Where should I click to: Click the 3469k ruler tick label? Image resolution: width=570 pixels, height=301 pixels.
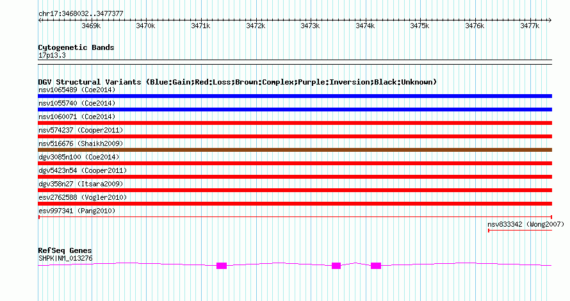(x=91, y=26)
